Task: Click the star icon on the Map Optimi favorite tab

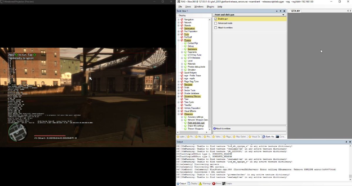Action: point(234,137)
